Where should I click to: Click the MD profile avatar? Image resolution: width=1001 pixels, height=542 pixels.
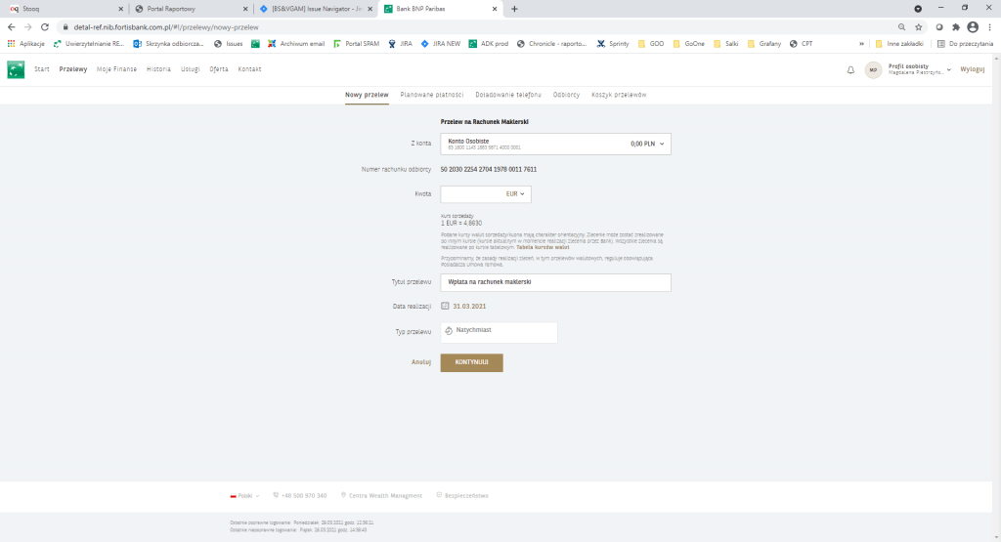coord(873,70)
